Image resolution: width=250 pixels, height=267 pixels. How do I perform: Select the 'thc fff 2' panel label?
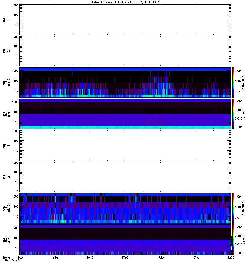[6, 177]
